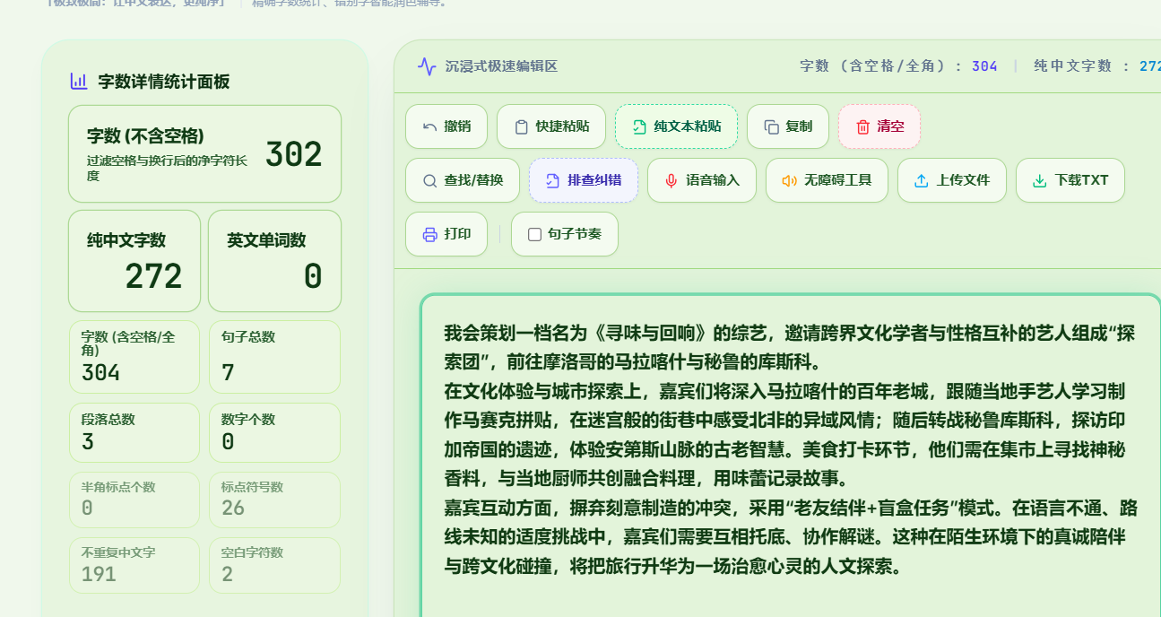Click the bar chart icon beside 字数详情统计面板
Screen dimensions: 1161x617
coord(79,82)
